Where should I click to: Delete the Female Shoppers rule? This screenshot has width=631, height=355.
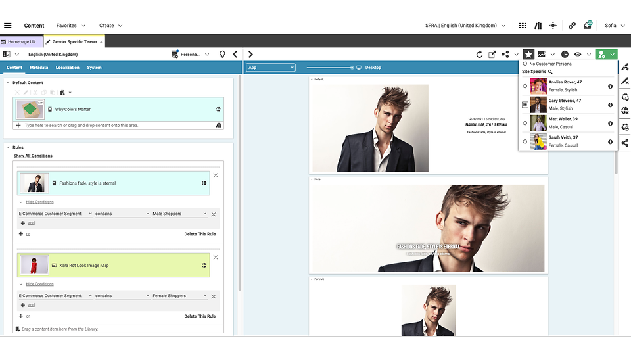click(200, 316)
